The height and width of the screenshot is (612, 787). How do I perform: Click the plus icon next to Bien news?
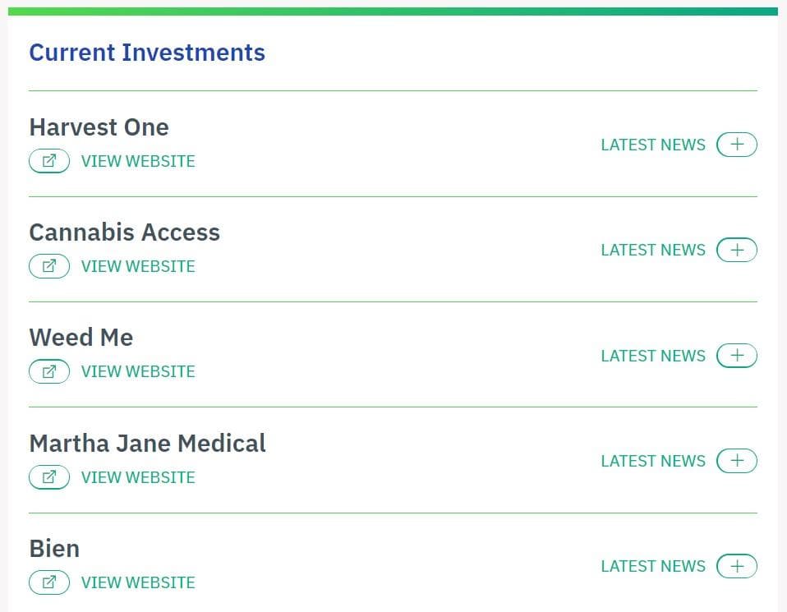coord(737,566)
